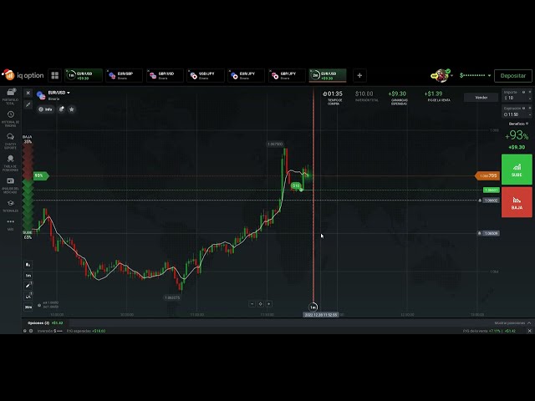Close the EUR/USD chart panel
This screenshot has height=401, width=535.
(x=28, y=93)
